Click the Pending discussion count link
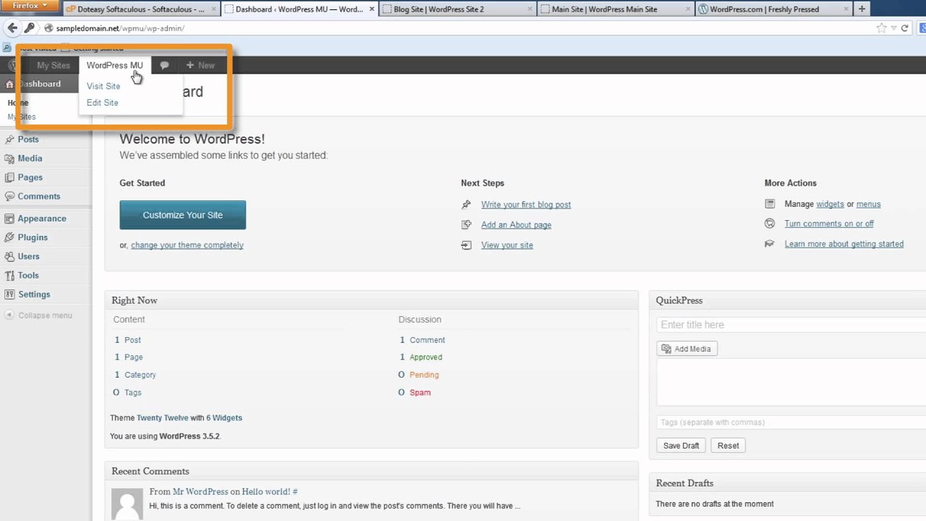 click(424, 375)
